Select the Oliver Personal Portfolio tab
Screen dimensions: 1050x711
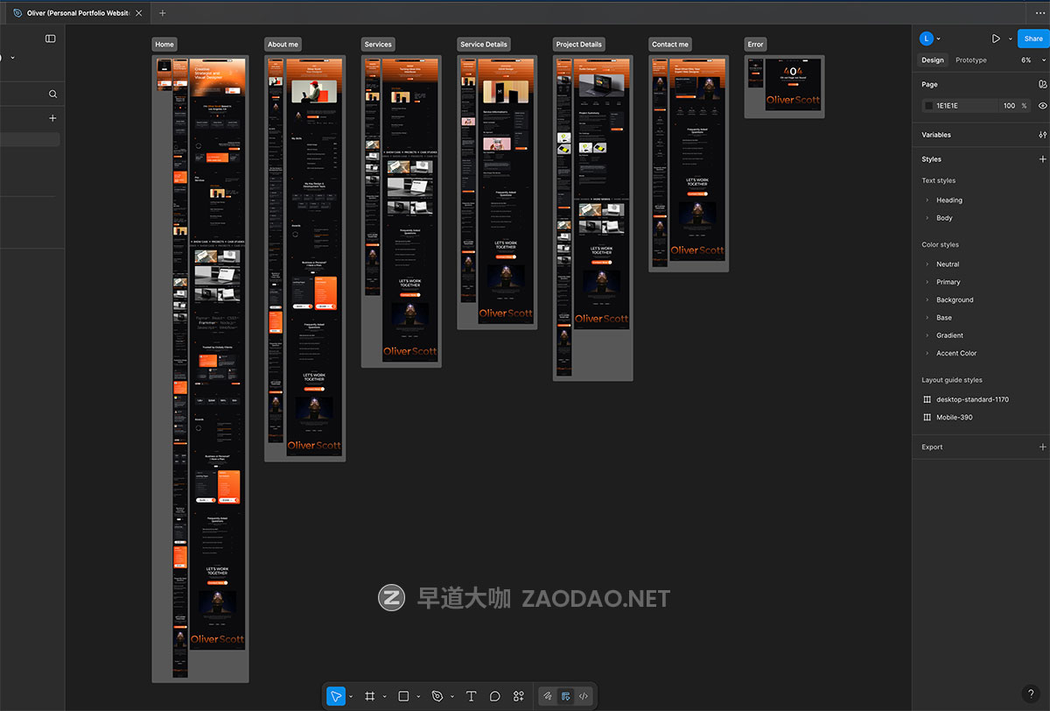point(77,13)
